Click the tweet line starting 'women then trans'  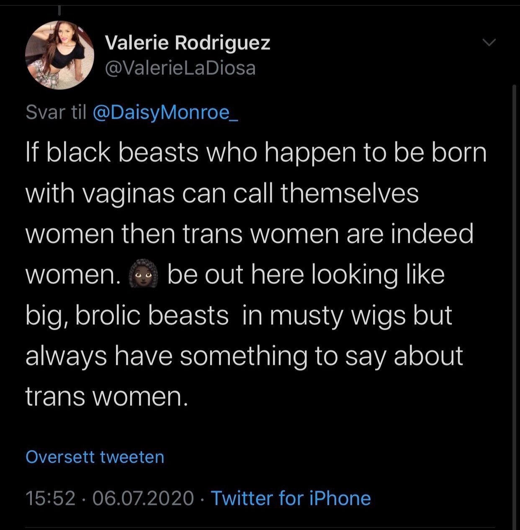pos(250,234)
